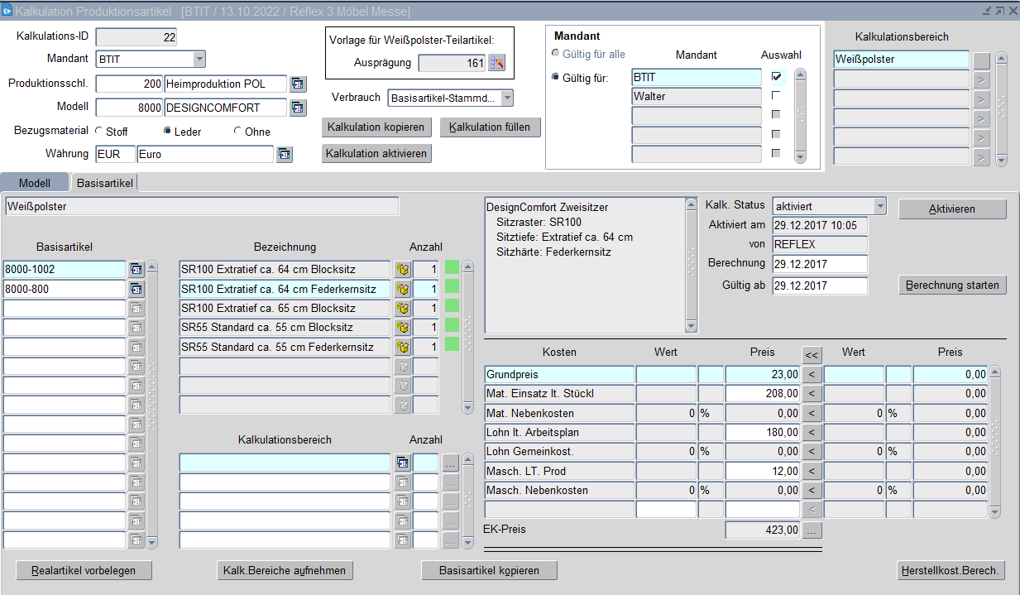The height and width of the screenshot is (595, 1020).
Task: Open the Mandant BTIT dropdown
Action: tap(199, 59)
